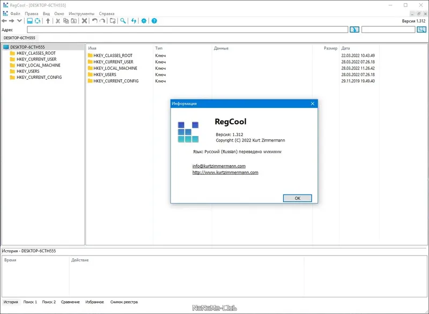Click date 29.11.2019 19.49.40 cell
The width and height of the screenshot is (429, 314).
click(358, 81)
